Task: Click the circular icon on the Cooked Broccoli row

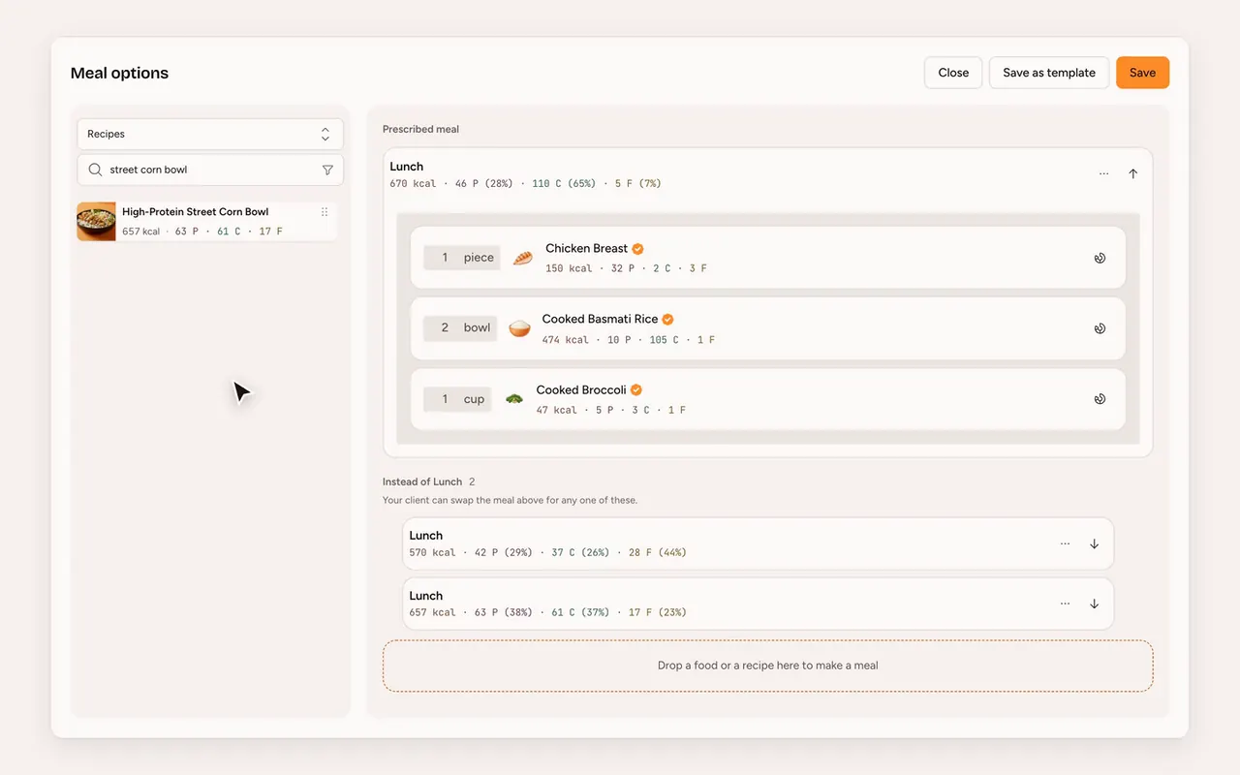Action: tap(1100, 399)
